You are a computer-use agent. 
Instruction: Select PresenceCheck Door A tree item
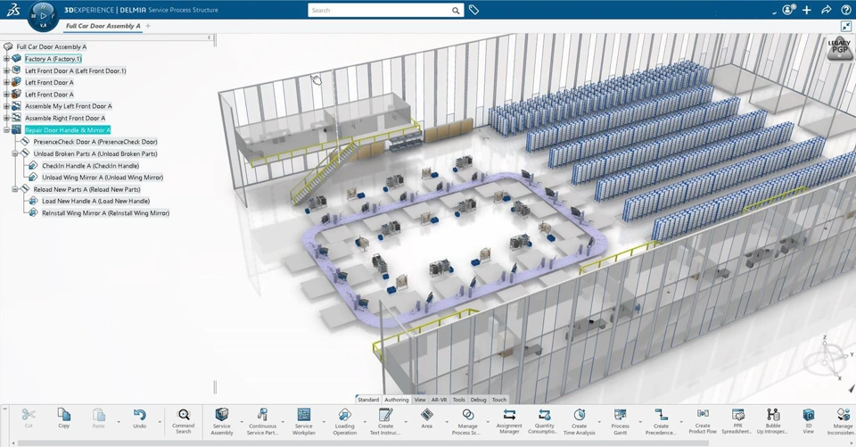tap(95, 142)
